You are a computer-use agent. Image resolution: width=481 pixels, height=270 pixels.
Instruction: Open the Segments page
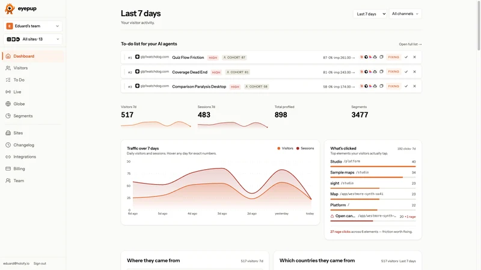click(33, 116)
